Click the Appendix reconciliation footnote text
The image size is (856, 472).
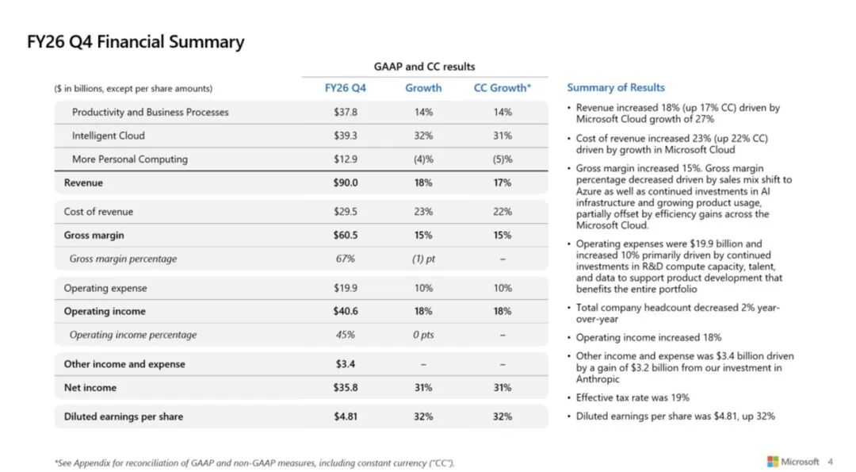(254, 462)
